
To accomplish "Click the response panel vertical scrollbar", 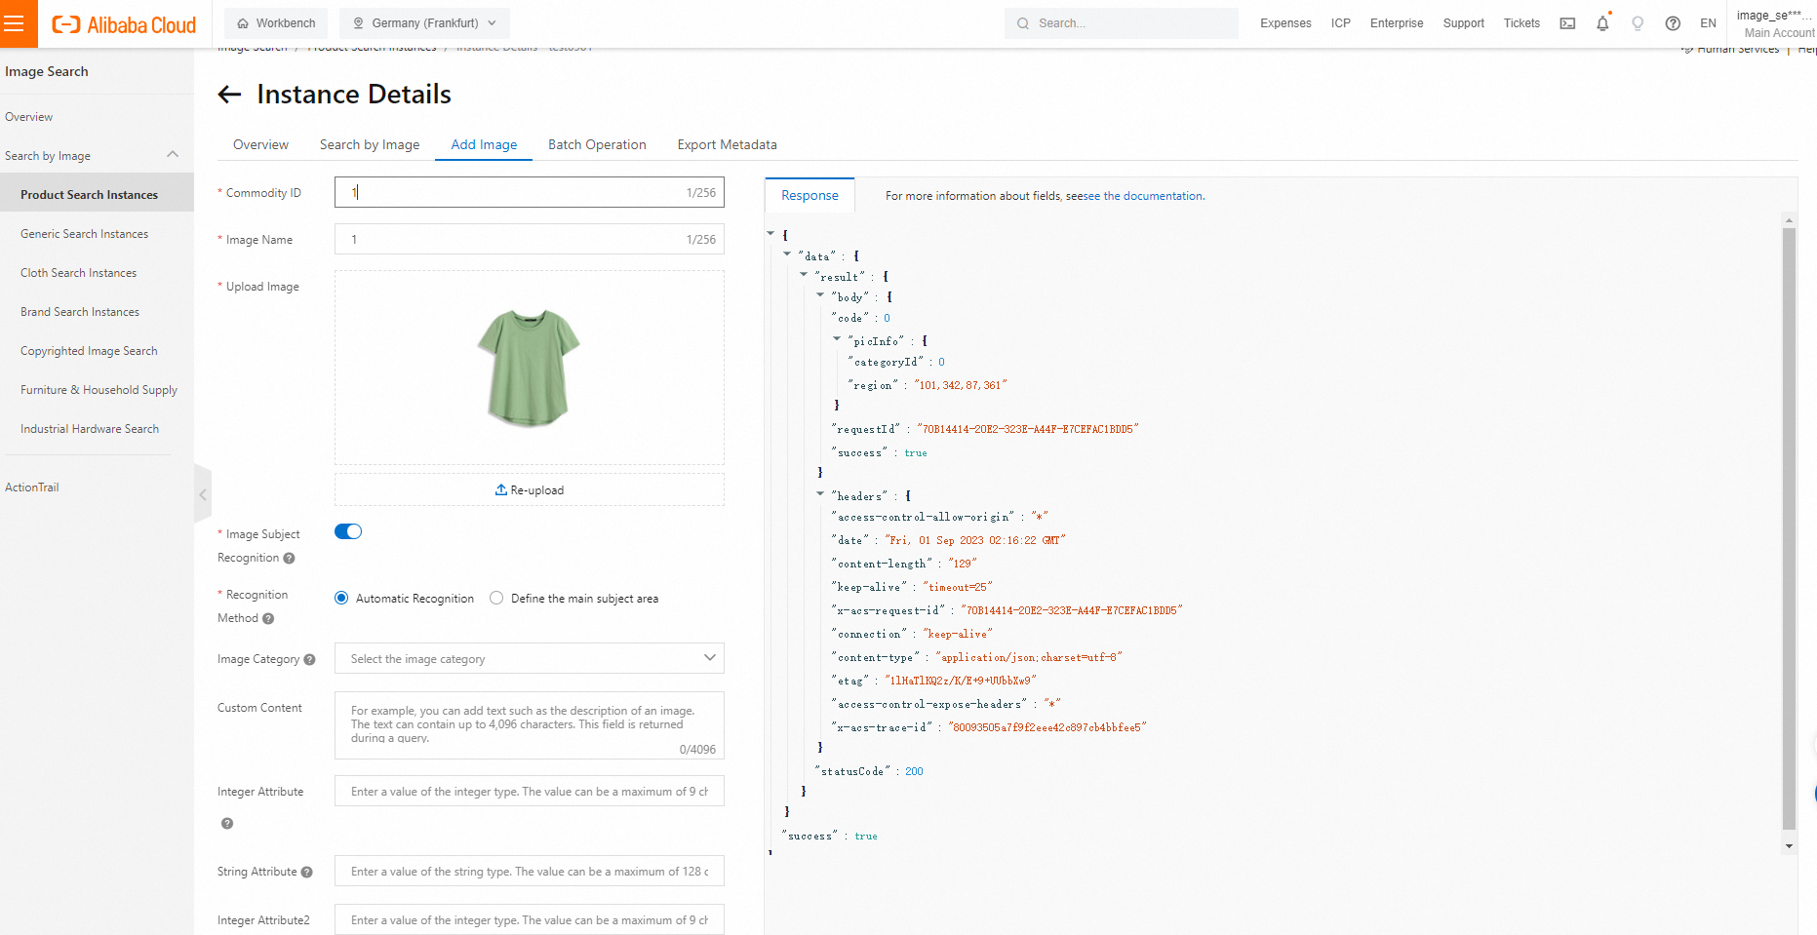I will [1788, 526].
